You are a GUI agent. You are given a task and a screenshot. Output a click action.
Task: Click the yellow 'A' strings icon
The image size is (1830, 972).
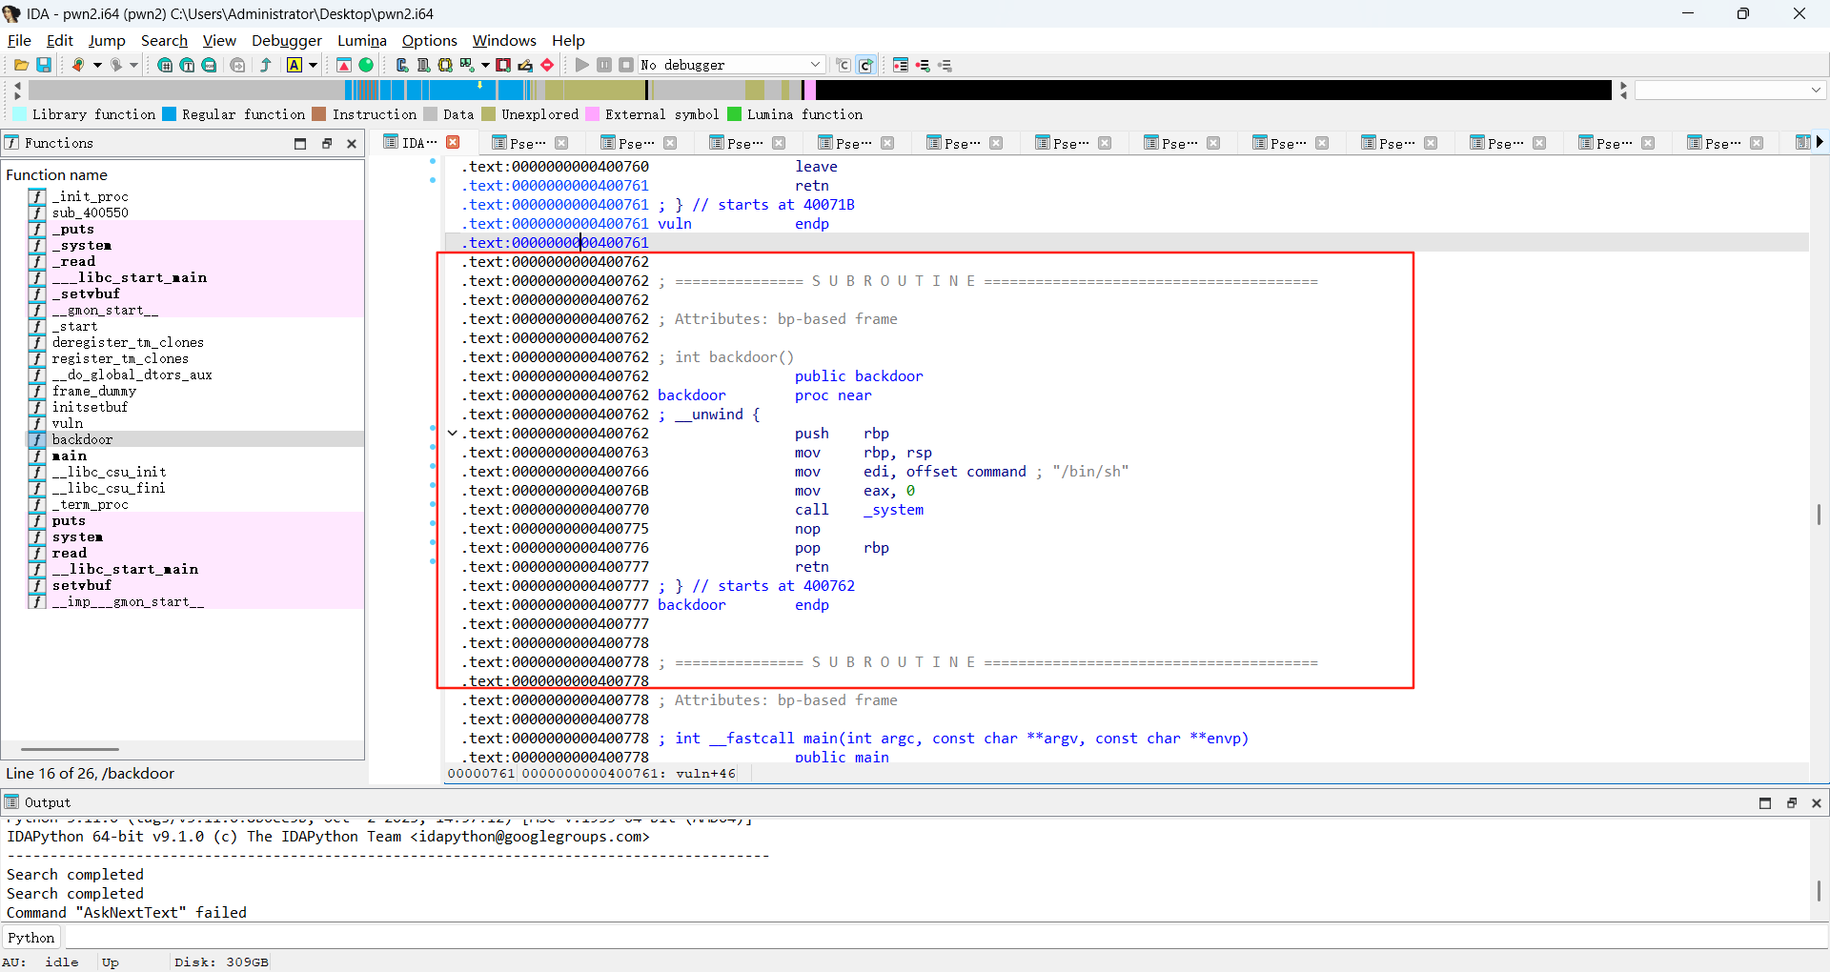(x=295, y=65)
